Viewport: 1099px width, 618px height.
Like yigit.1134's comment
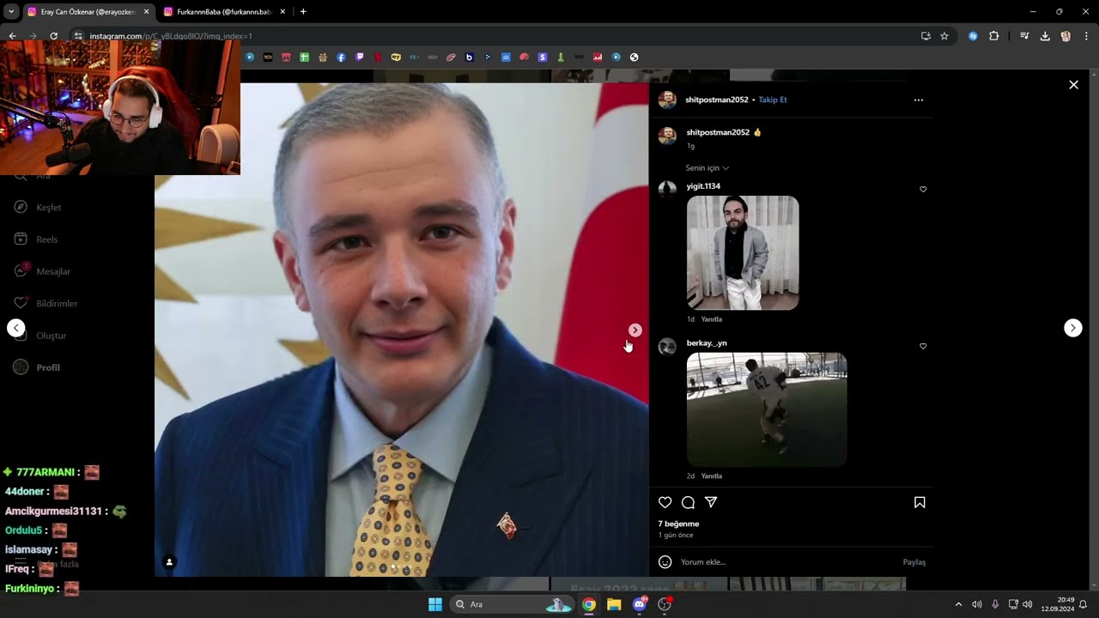point(923,189)
